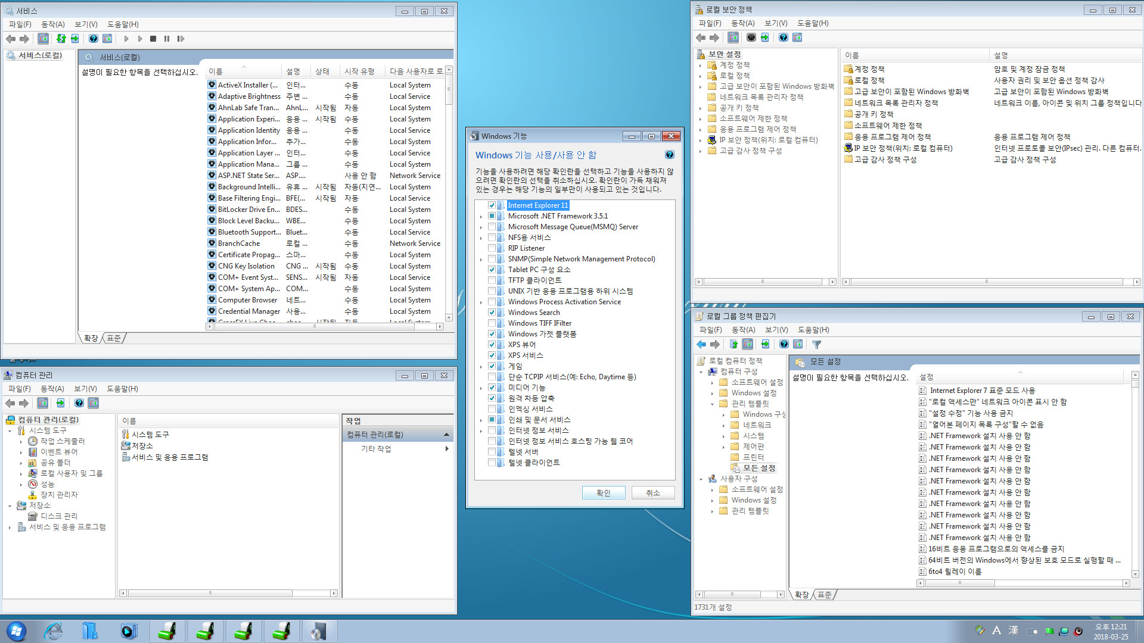Click the help icon in Windows Features dialog
Viewport: 1144px width, 643px height.
click(670, 155)
